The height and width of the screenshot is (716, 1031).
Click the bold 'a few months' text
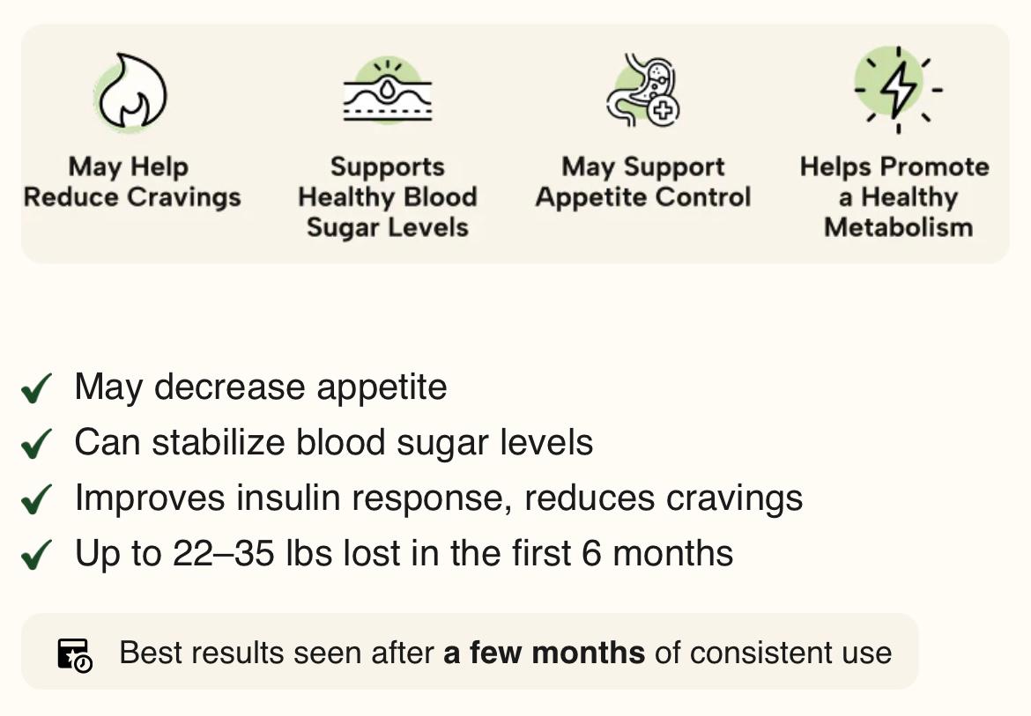(x=544, y=653)
